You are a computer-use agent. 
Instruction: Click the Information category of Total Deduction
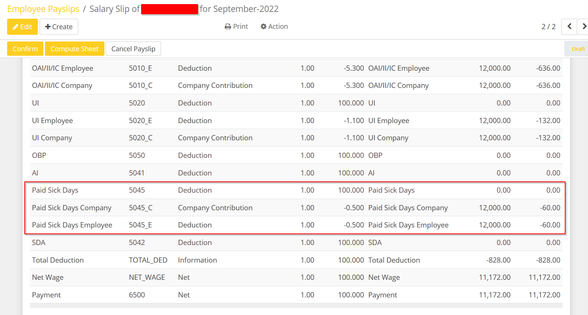click(x=197, y=260)
